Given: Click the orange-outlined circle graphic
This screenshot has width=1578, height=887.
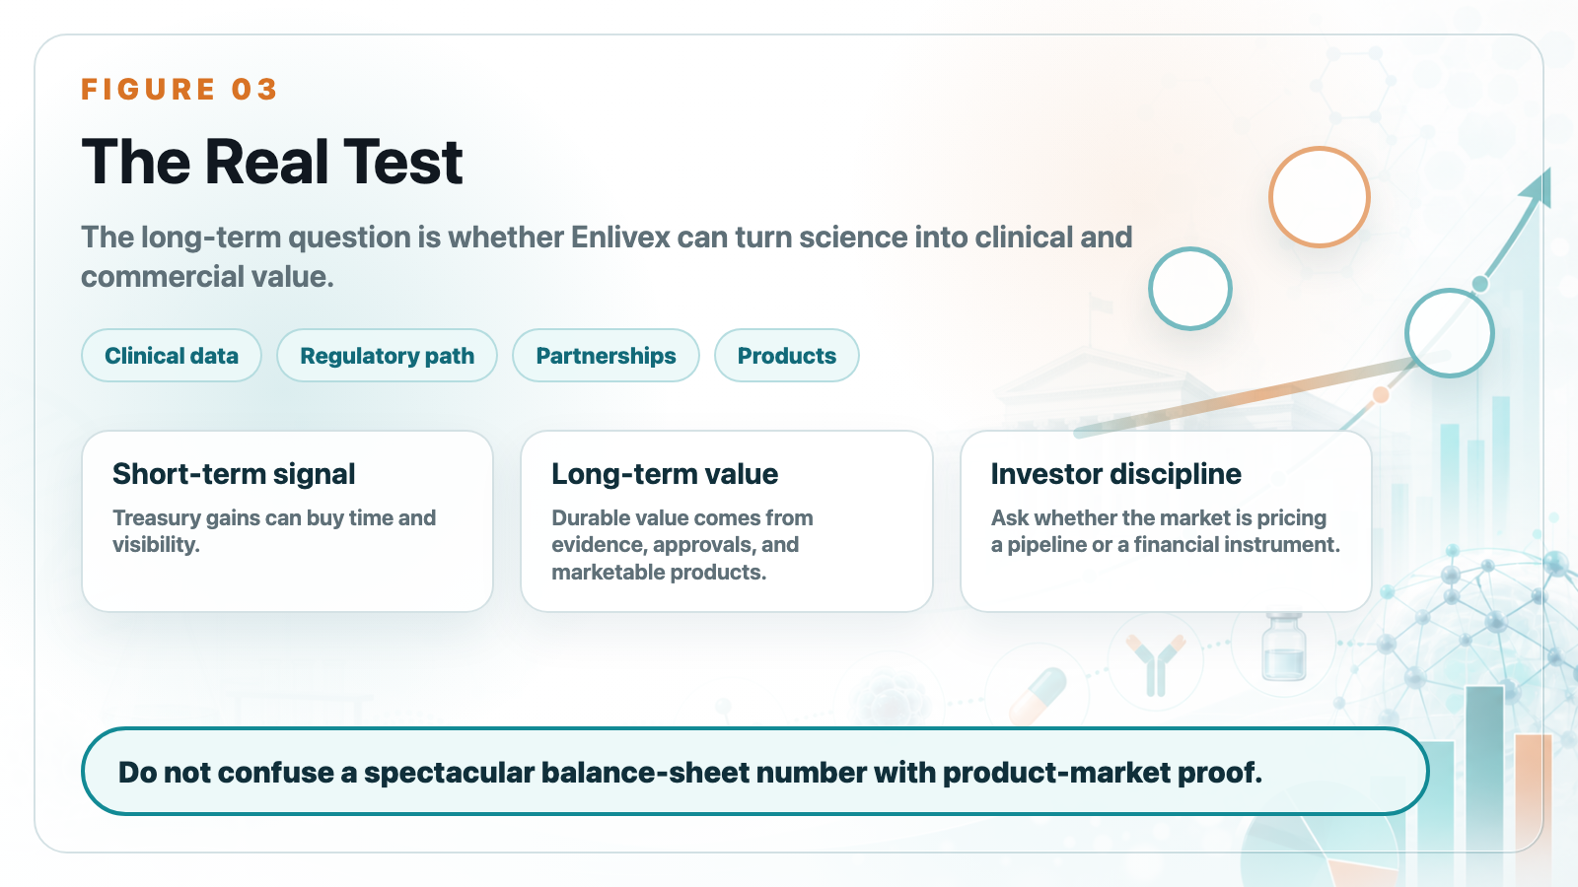Looking at the screenshot, I should point(1319,197).
